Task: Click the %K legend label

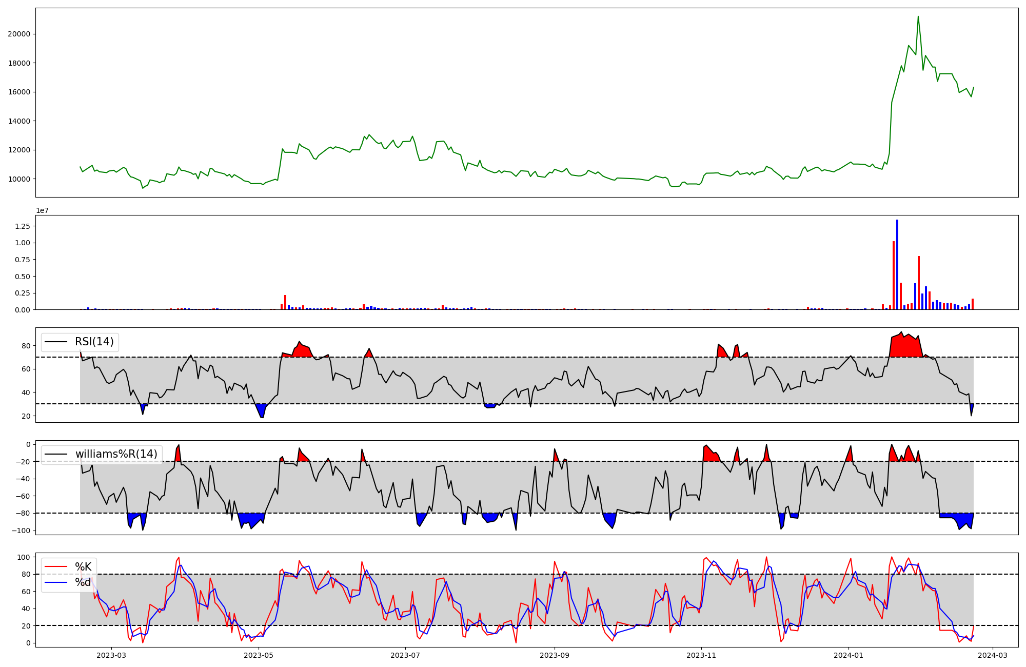Action: pyautogui.click(x=83, y=567)
